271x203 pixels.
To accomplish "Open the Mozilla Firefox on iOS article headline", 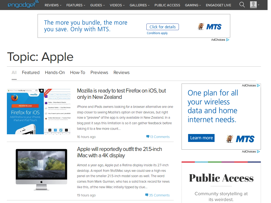I will coord(121,94).
